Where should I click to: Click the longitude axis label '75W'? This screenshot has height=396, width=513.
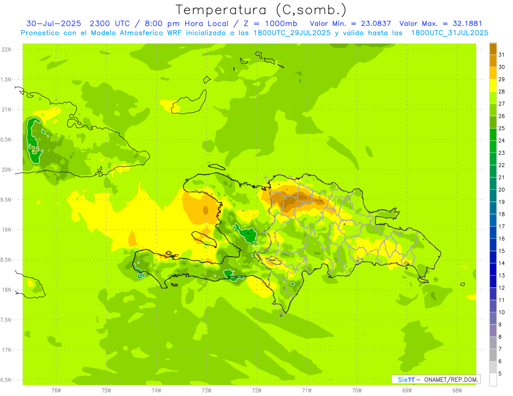coord(106,390)
